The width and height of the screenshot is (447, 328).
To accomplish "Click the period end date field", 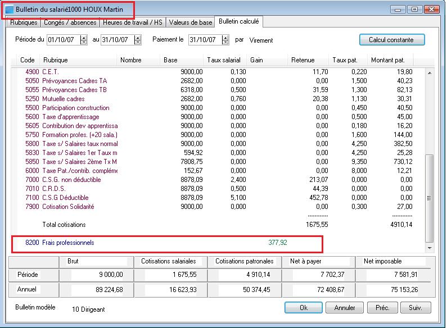I will pyautogui.click(x=116, y=40).
